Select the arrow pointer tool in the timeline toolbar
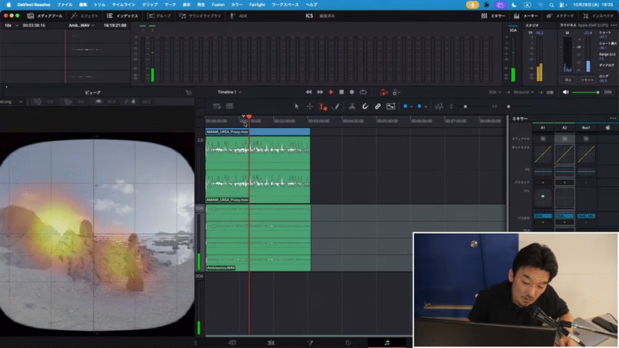The width and height of the screenshot is (619, 348). coord(296,106)
